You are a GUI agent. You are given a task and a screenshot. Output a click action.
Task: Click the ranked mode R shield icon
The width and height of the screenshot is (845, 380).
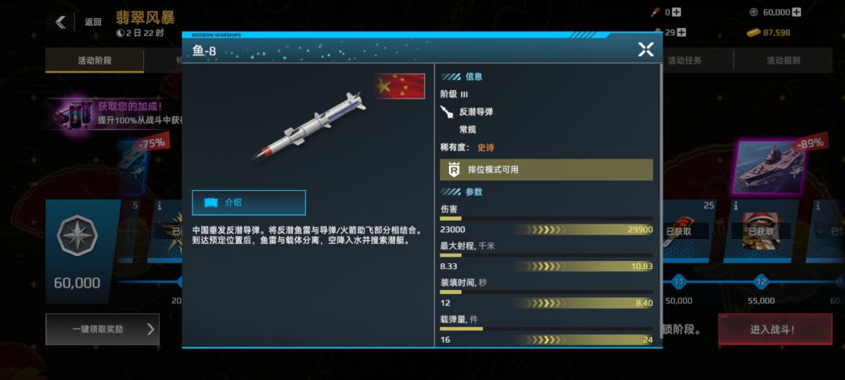pos(454,170)
